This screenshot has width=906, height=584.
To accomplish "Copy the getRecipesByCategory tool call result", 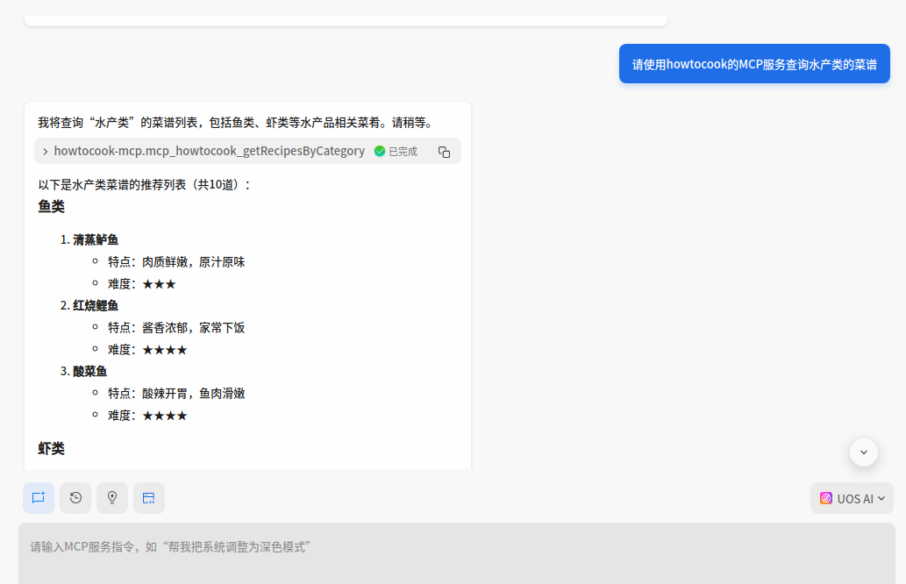I will [444, 152].
